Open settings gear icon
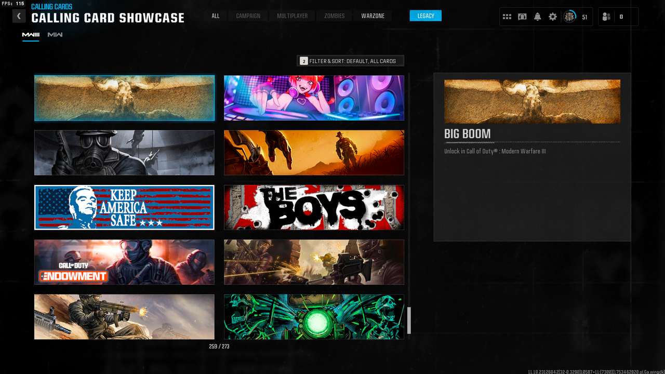 click(x=553, y=17)
